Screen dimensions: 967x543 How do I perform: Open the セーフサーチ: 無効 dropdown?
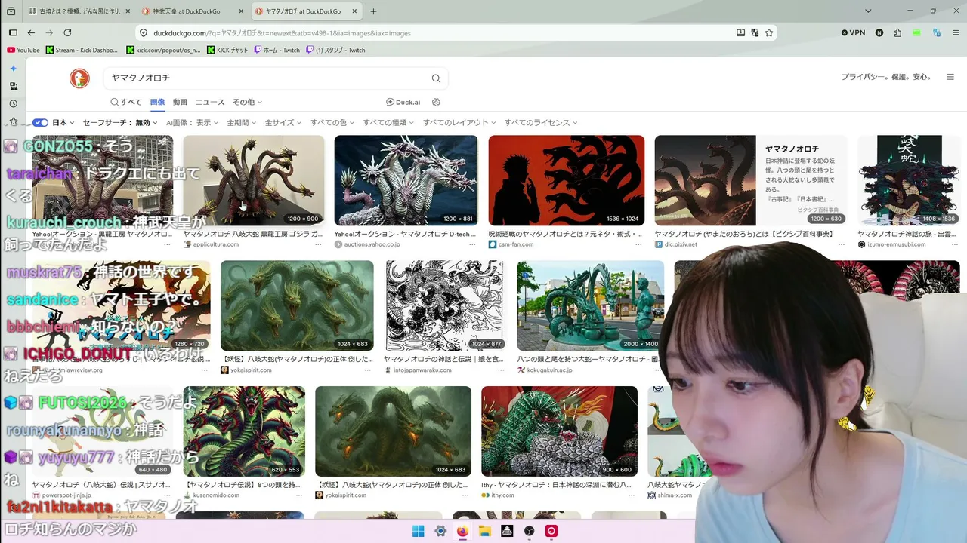(x=120, y=122)
